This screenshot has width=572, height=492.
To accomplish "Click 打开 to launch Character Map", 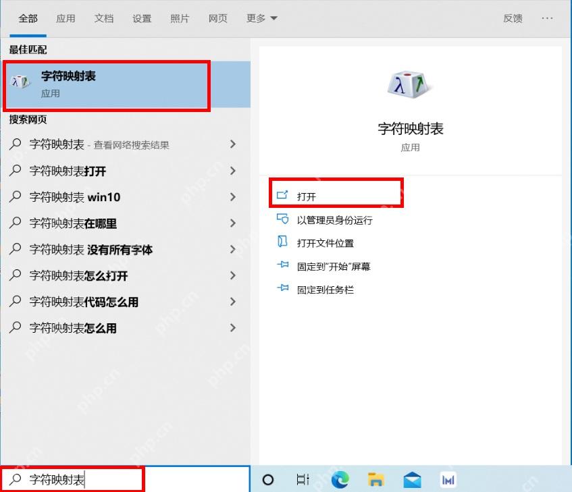I will point(307,197).
